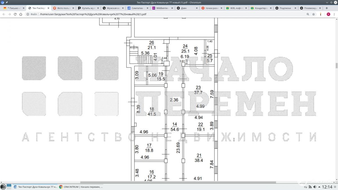Bookmark this page with the star
Viewport: 338px width, 190px height.
tap(313, 14)
